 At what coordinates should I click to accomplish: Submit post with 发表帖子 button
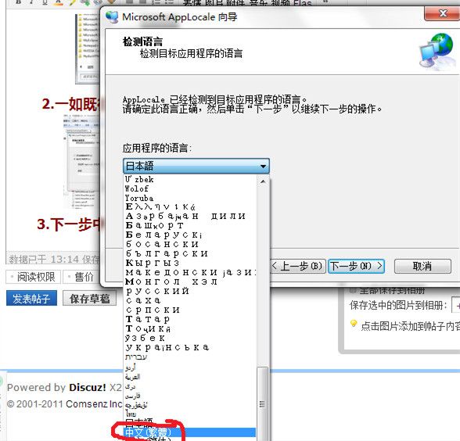coord(31,298)
